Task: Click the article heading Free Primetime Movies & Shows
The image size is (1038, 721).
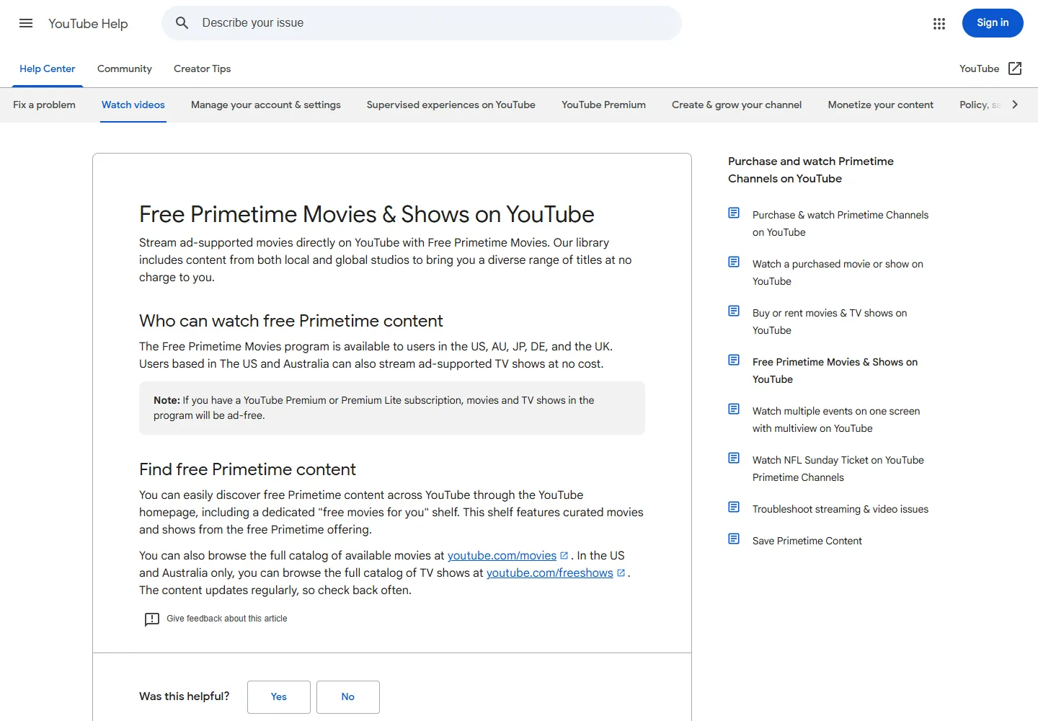Action: pos(367,214)
